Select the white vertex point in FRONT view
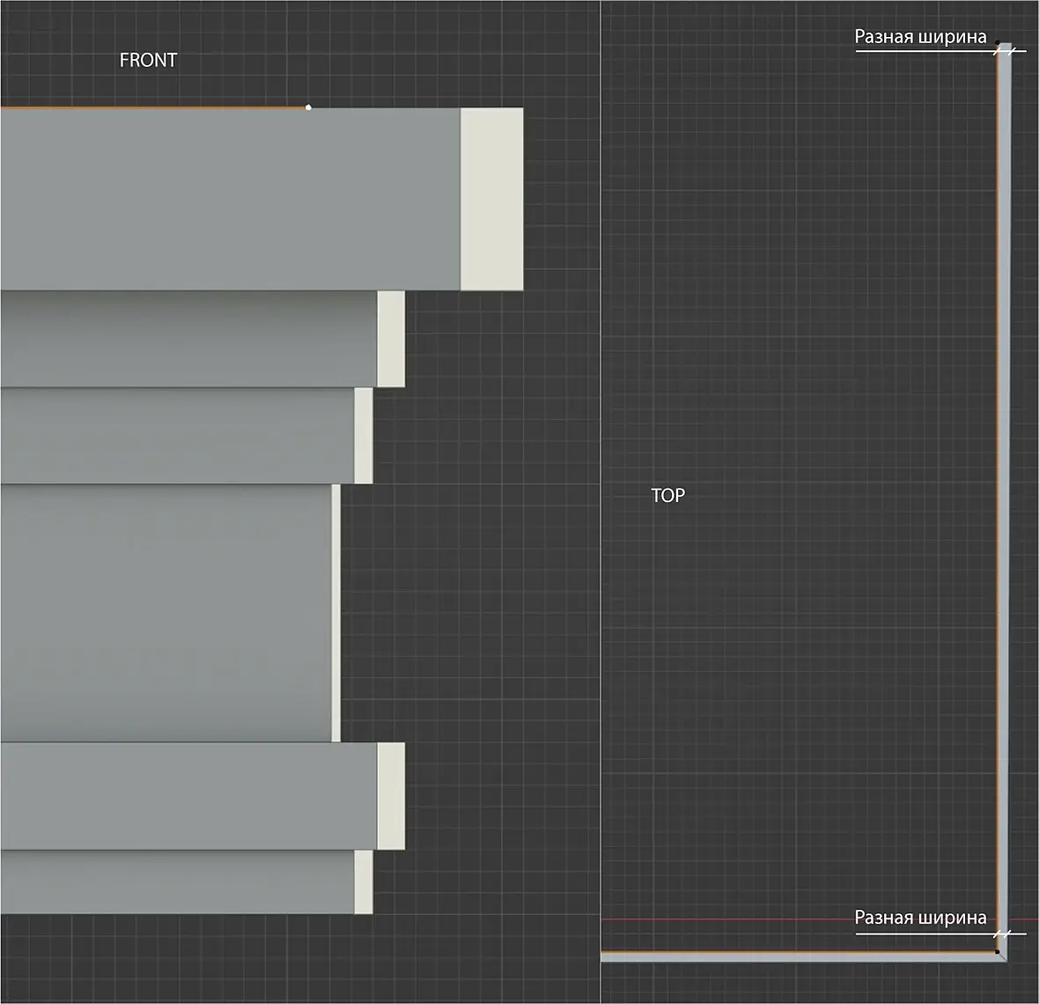 coord(308,107)
